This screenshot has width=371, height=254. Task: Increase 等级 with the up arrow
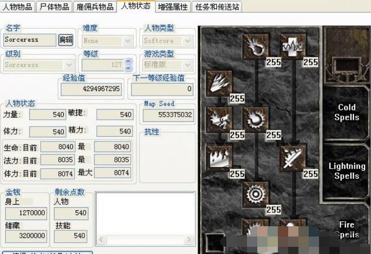pos(128,61)
